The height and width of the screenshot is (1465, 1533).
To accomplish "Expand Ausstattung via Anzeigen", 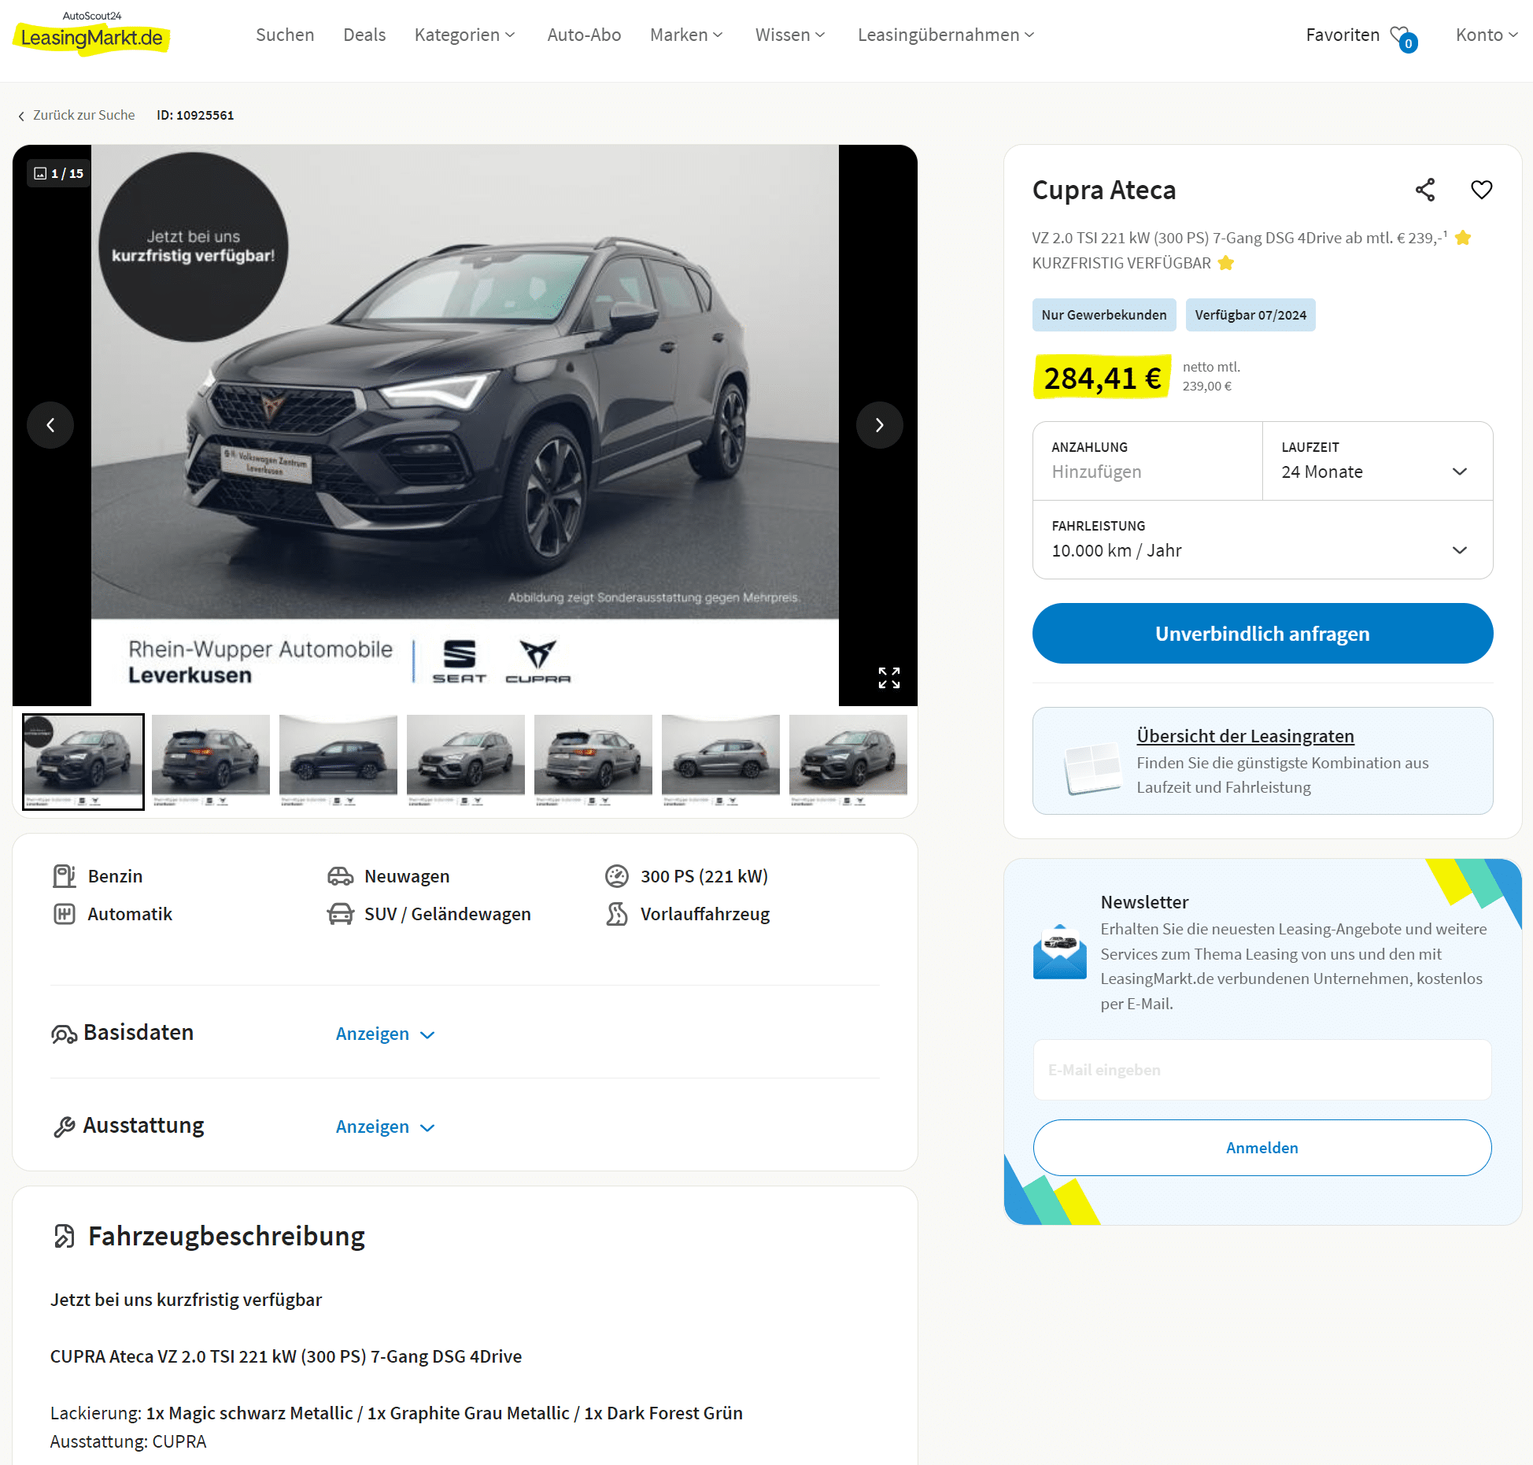I will [x=386, y=1126].
